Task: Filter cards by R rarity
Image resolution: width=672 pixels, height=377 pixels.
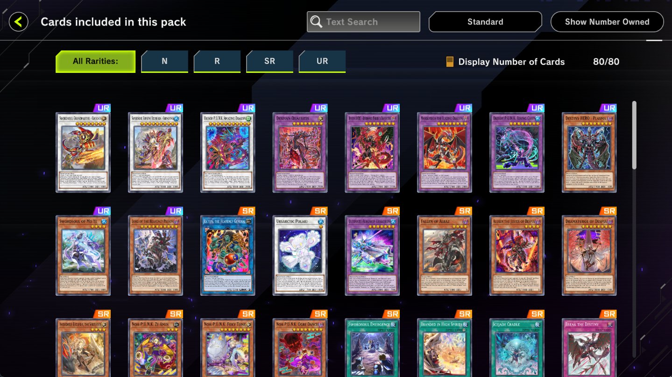Action: point(217,61)
